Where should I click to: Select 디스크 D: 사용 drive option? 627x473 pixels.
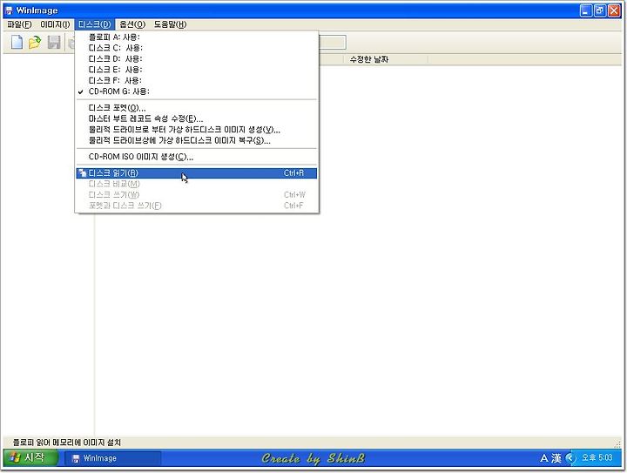tap(196, 58)
